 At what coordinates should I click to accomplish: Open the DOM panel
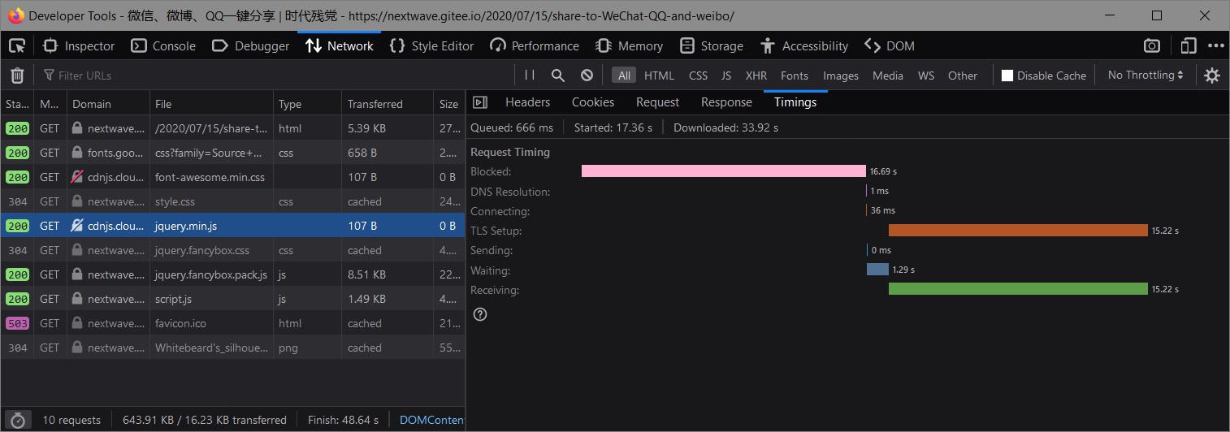coord(890,46)
